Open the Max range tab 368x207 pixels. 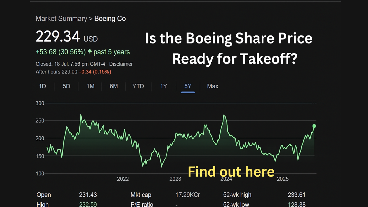(x=213, y=86)
